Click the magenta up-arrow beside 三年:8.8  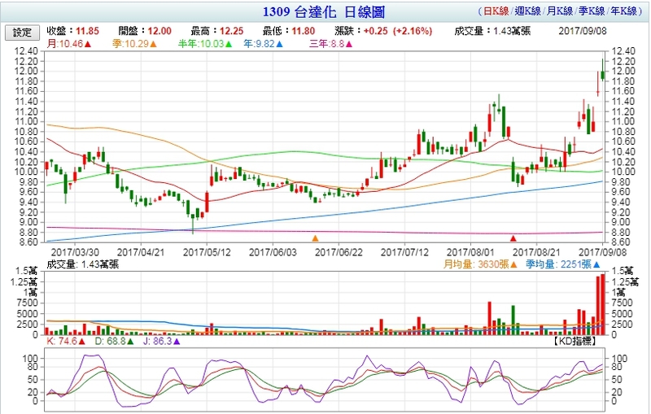348,44
